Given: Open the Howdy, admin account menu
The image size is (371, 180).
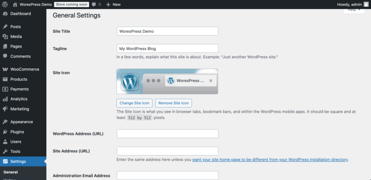Looking at the screenshot, I should click(353, 4).
